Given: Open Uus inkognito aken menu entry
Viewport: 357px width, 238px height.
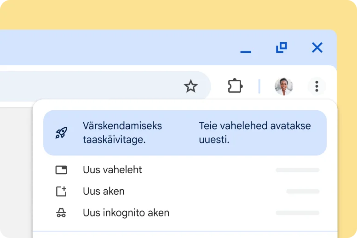Looking at the screenshot, I should [x=126, y=213].
